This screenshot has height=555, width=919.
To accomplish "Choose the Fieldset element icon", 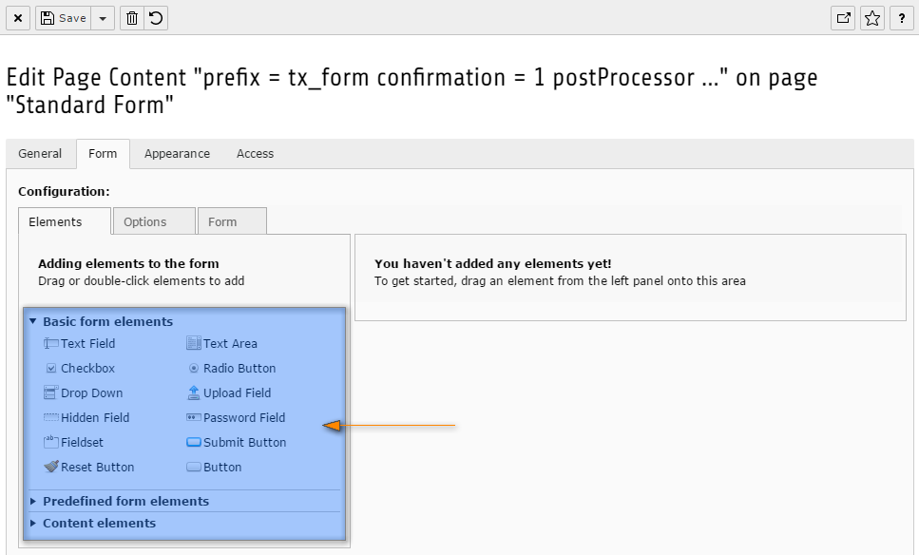I will point(51,442).
